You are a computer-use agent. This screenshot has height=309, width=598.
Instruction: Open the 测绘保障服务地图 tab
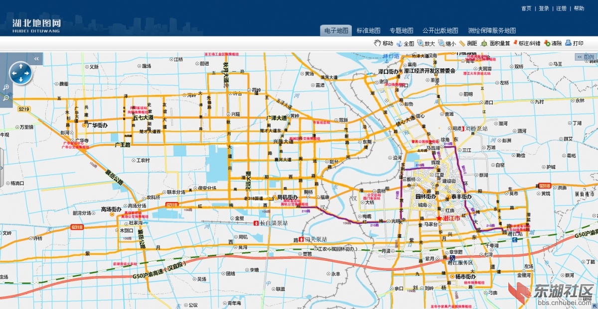pos(492,30)
